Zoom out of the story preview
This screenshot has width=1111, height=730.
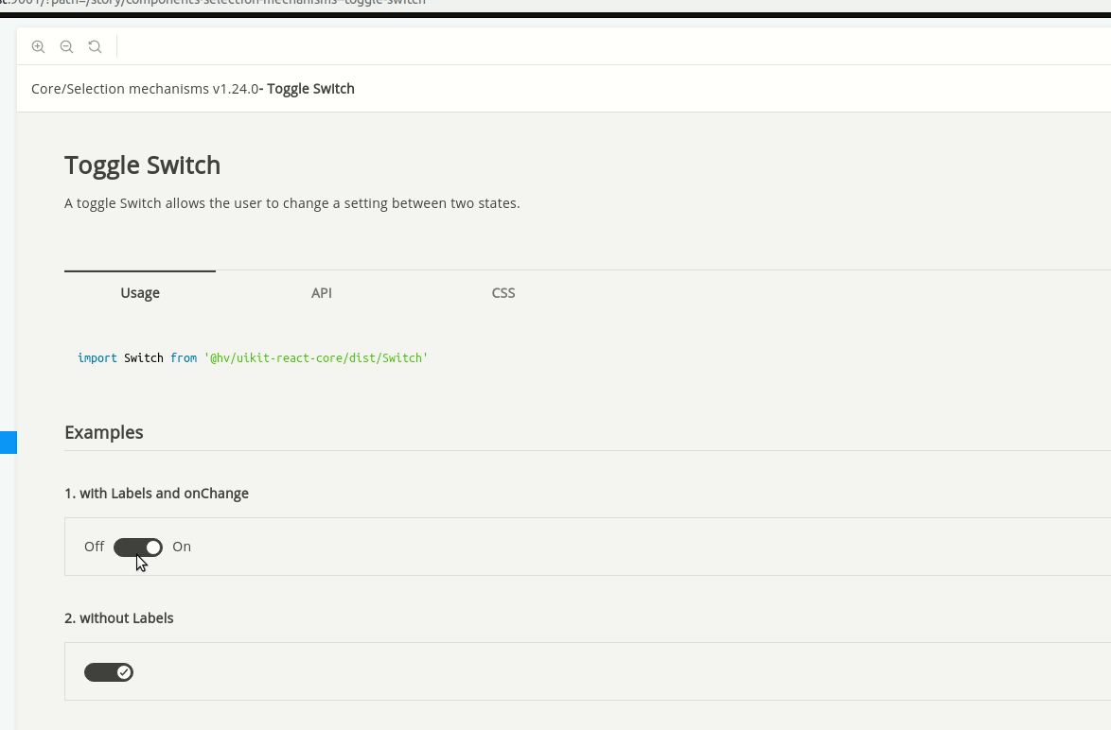tap(66, 46)
